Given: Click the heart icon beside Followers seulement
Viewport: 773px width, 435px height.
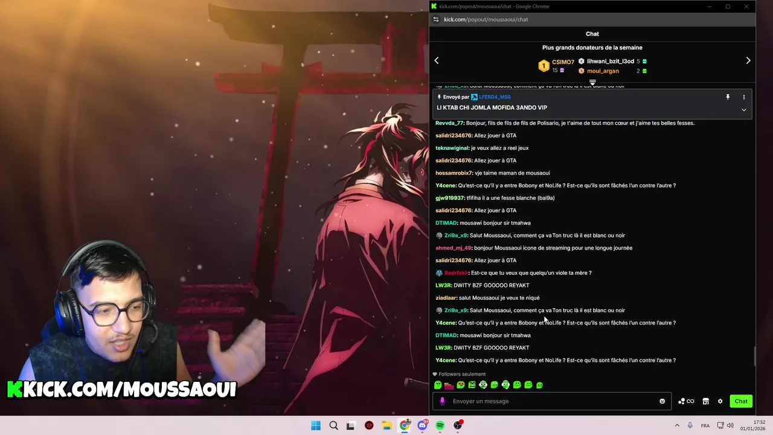Looking at the screenshot, I should 435,374.
